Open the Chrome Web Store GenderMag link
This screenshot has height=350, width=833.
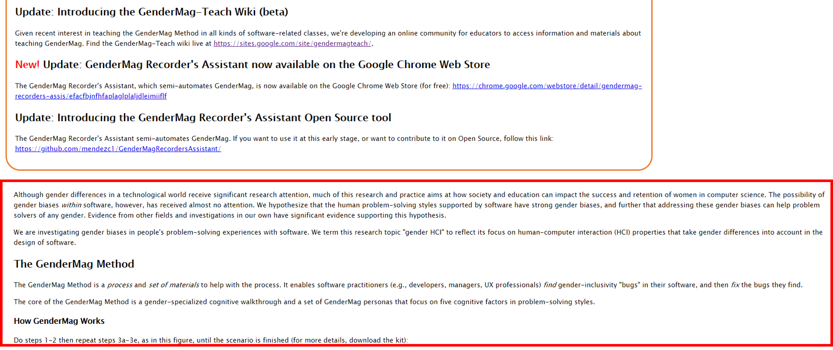pyautogui.click(x=547, y=86)
